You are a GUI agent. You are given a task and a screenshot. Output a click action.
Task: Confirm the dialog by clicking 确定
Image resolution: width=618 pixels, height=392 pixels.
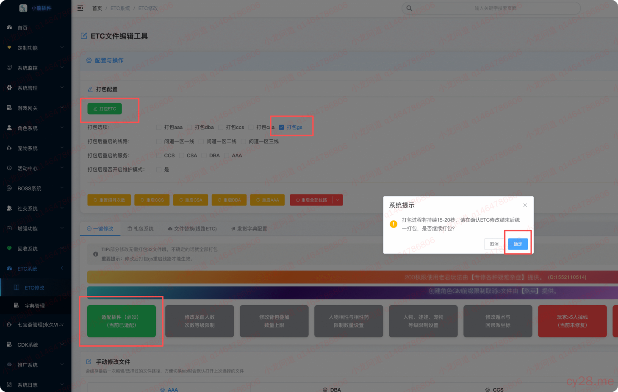517,244
